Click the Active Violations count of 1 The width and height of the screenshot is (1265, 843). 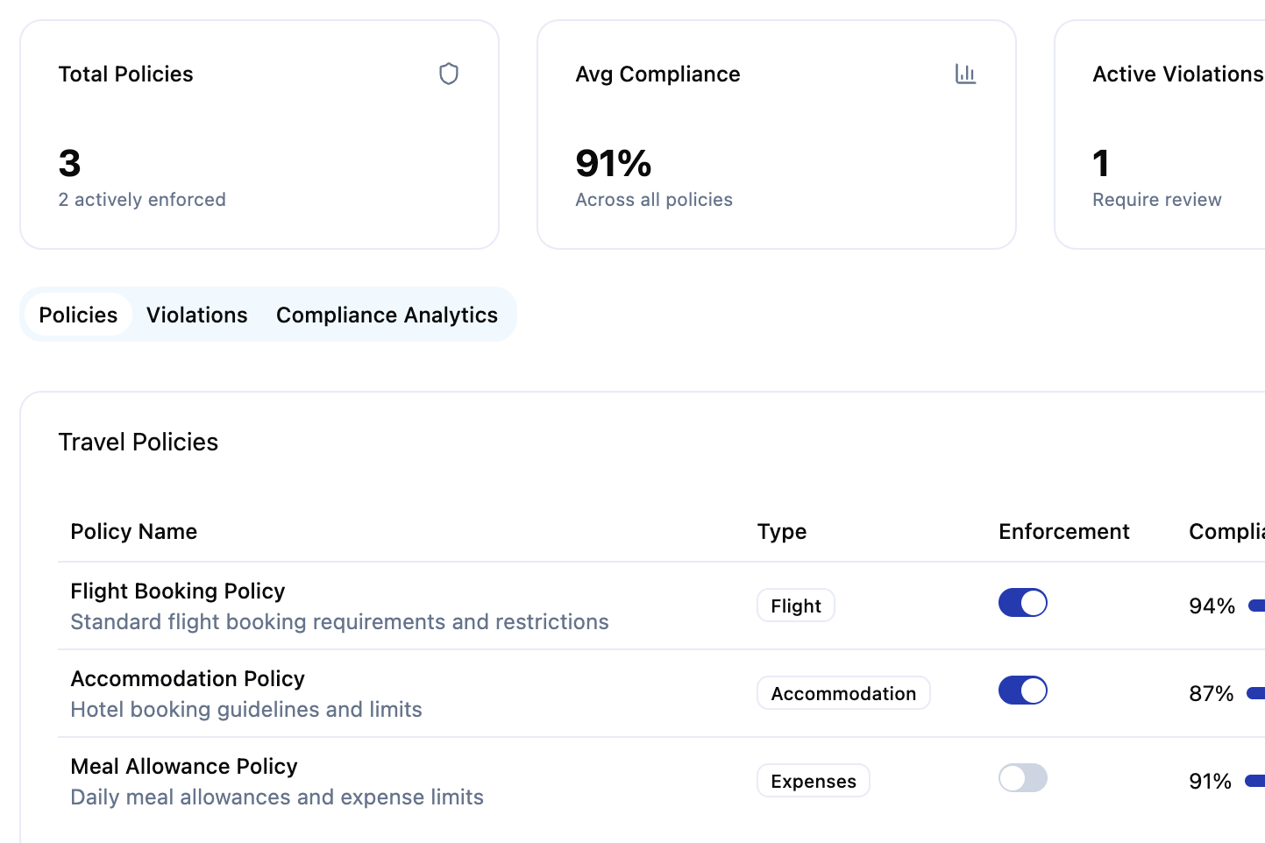(x=1101, y=163)
